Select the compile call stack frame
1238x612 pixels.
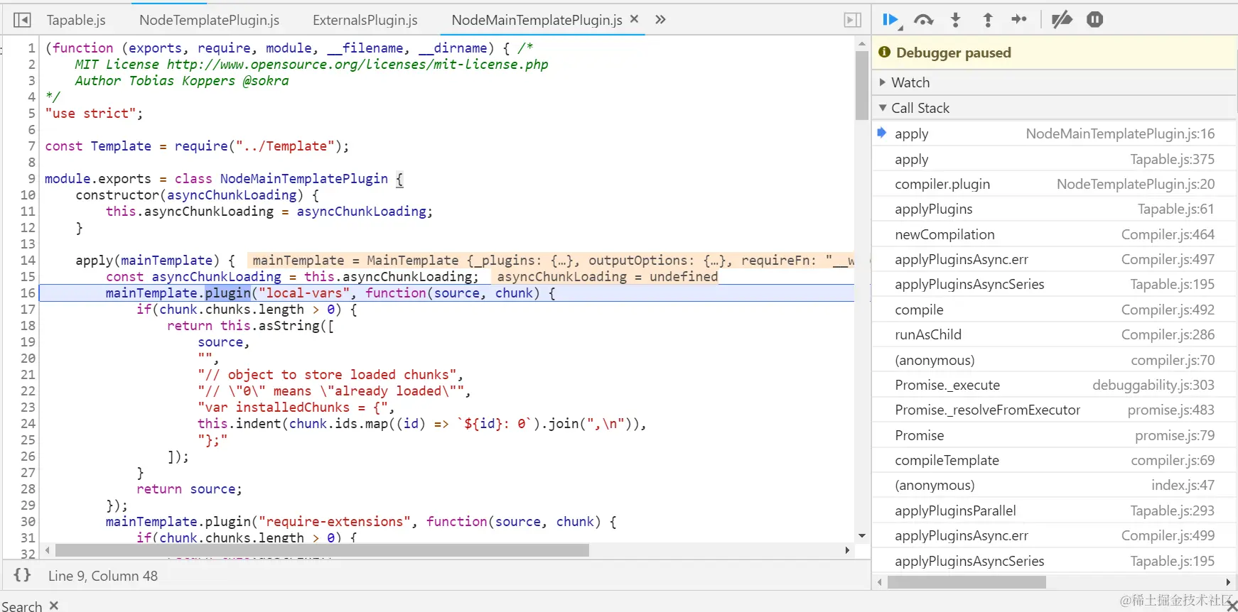point(1055,310)
